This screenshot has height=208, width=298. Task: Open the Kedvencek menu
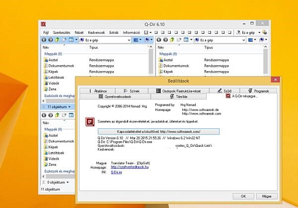[x=96, y=32]
